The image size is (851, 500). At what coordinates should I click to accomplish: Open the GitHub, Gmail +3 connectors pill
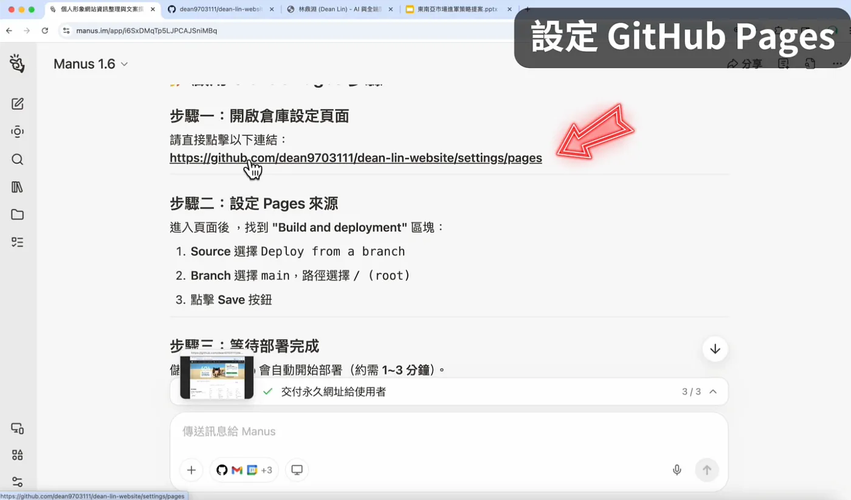click(244, 470)
